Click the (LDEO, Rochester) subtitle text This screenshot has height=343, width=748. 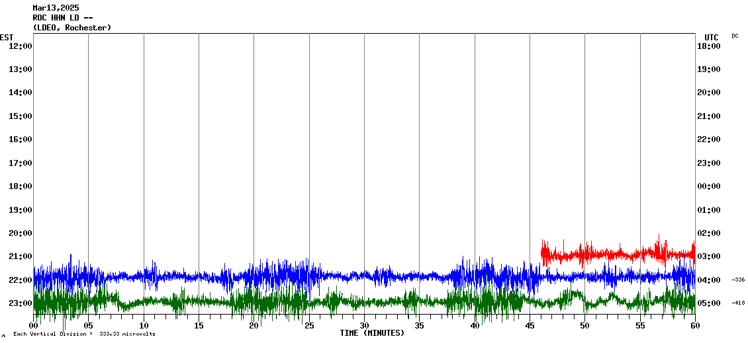(x=71, y=28)
